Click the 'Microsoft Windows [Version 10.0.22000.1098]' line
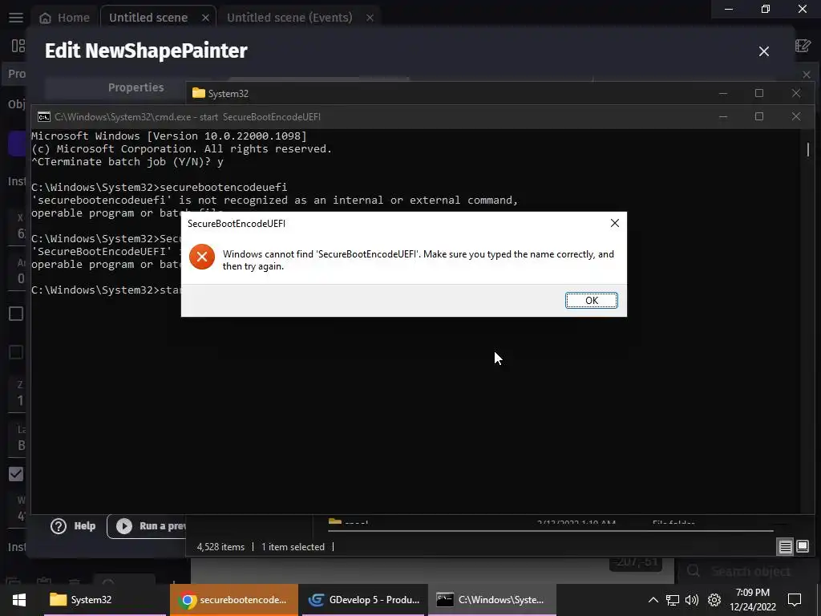 point(169,136)
